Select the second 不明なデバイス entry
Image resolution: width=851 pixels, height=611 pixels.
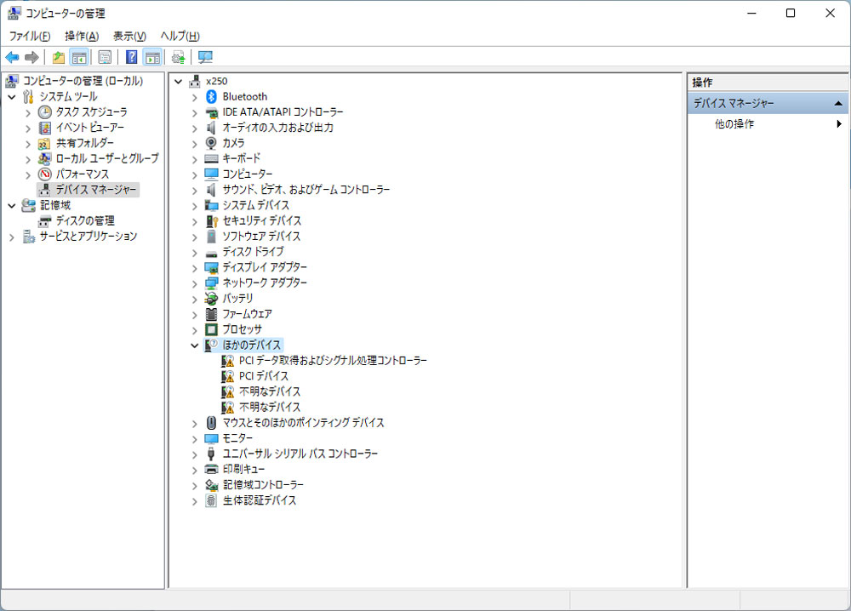pos(269,407)
